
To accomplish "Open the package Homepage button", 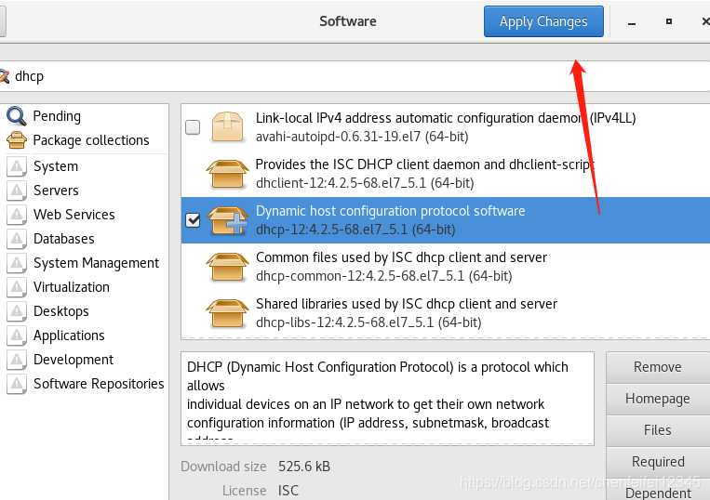I will click(658, 399).
